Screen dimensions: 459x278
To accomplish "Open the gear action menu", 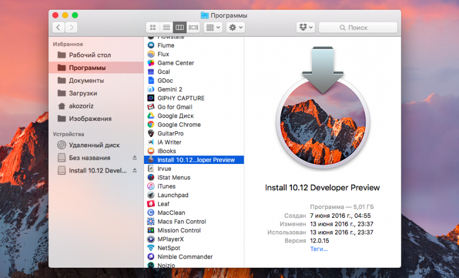I will pos(236,27).
